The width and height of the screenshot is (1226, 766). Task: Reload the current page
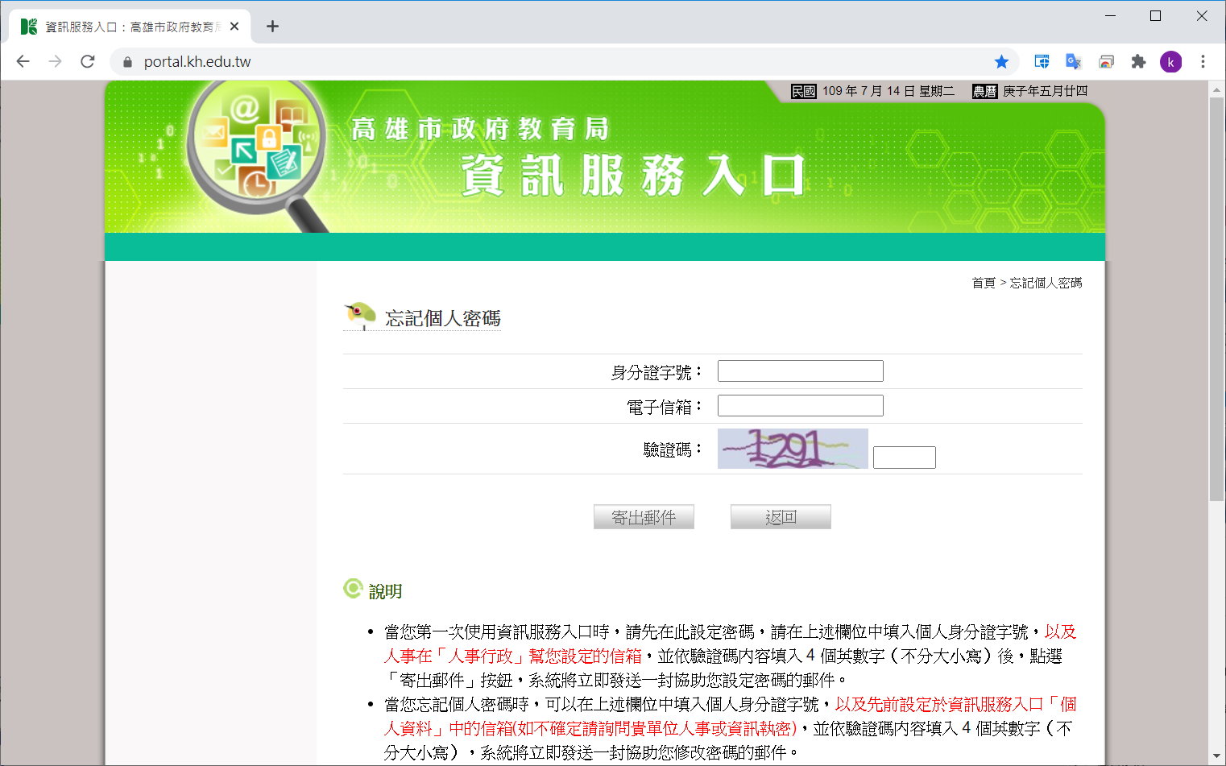pos(87,61)
